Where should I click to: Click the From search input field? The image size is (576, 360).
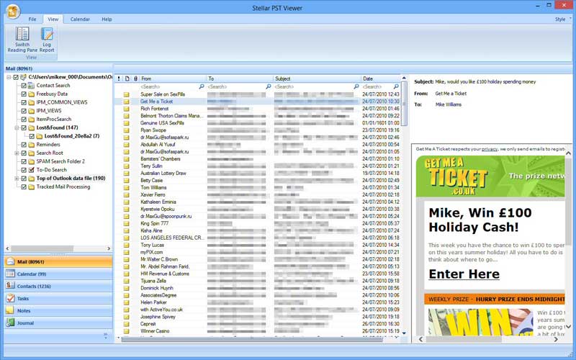point(169,86)
